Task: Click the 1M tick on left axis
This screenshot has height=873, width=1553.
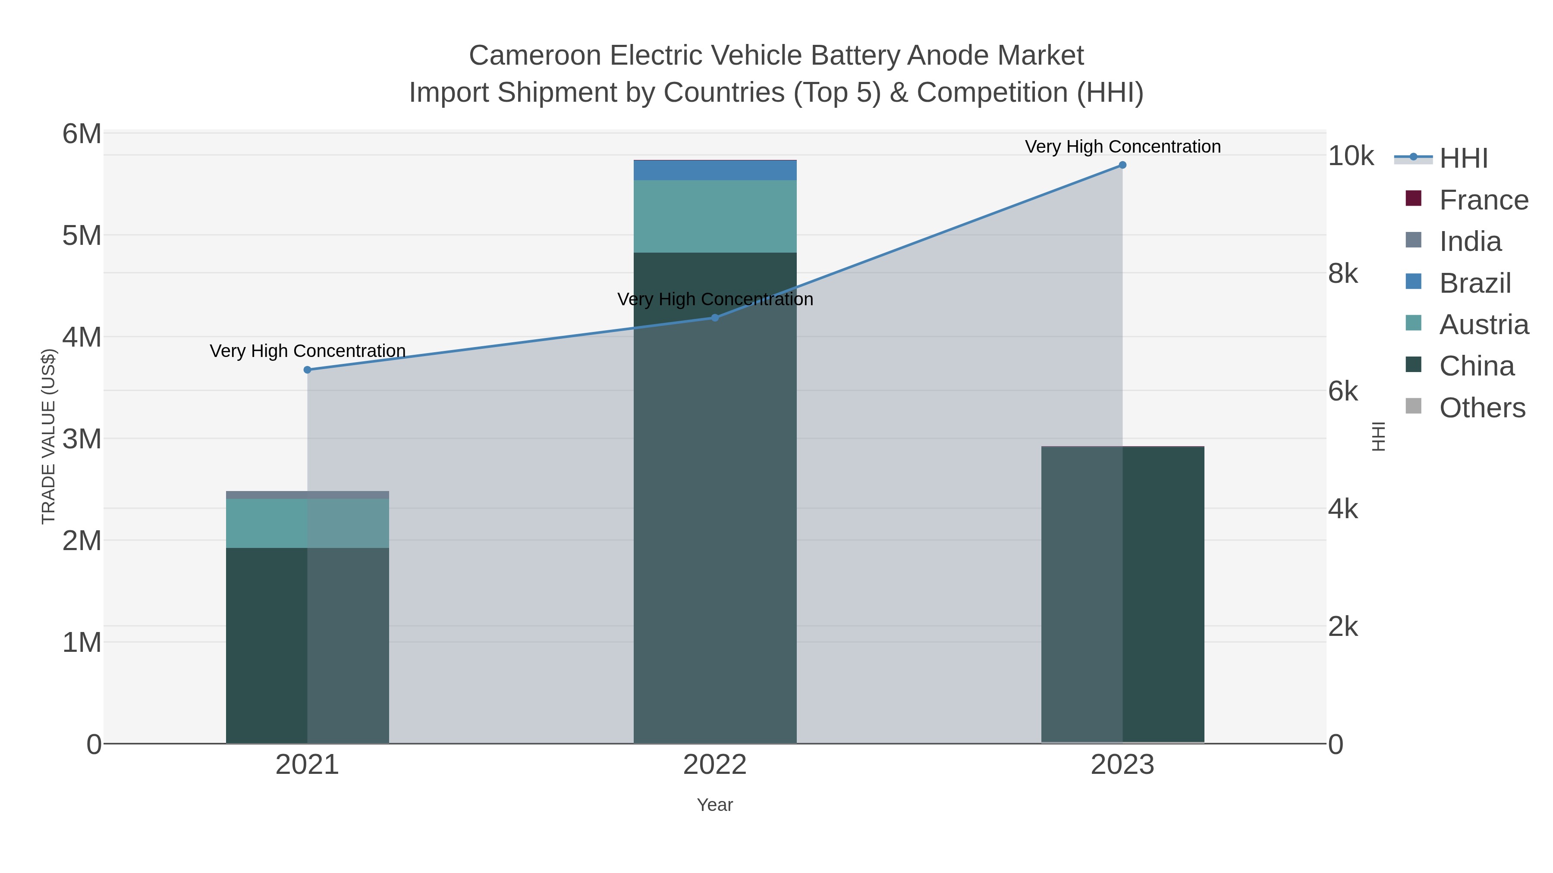Action: [82, 643]
